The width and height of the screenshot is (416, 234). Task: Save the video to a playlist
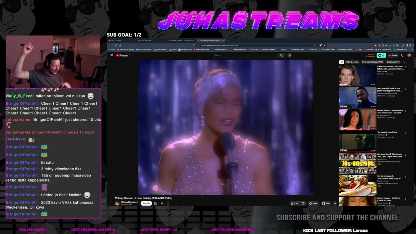[x=326, y=203]
